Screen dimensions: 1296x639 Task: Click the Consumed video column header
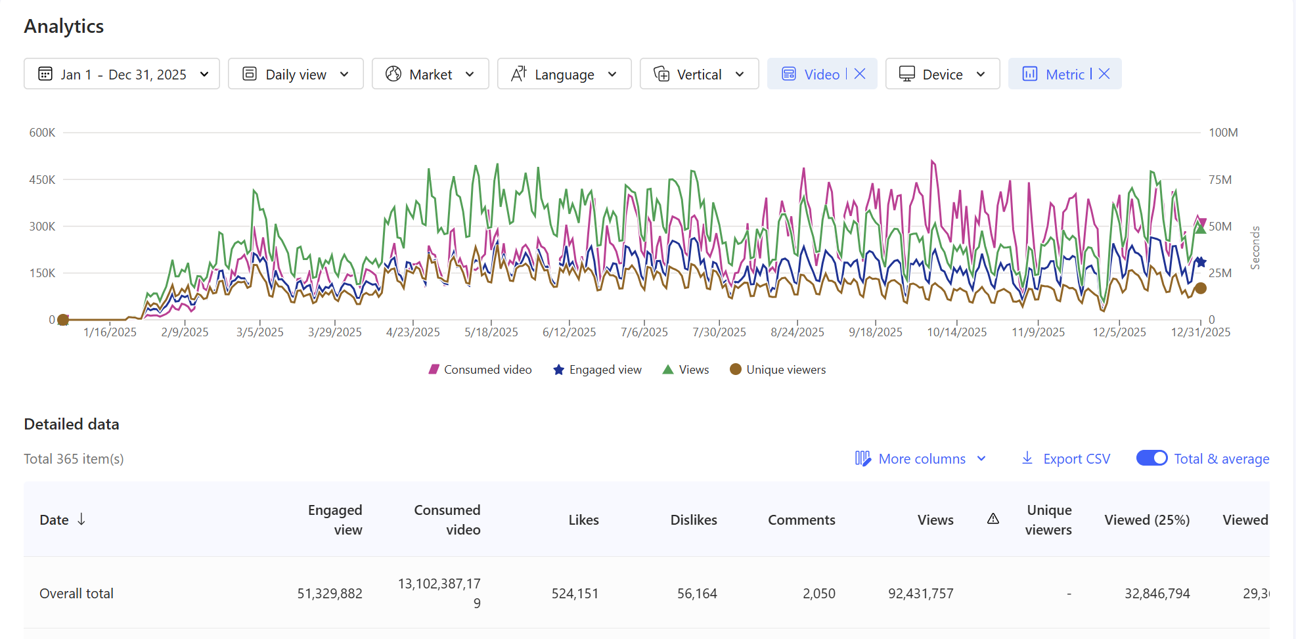[x=447, y=519]
